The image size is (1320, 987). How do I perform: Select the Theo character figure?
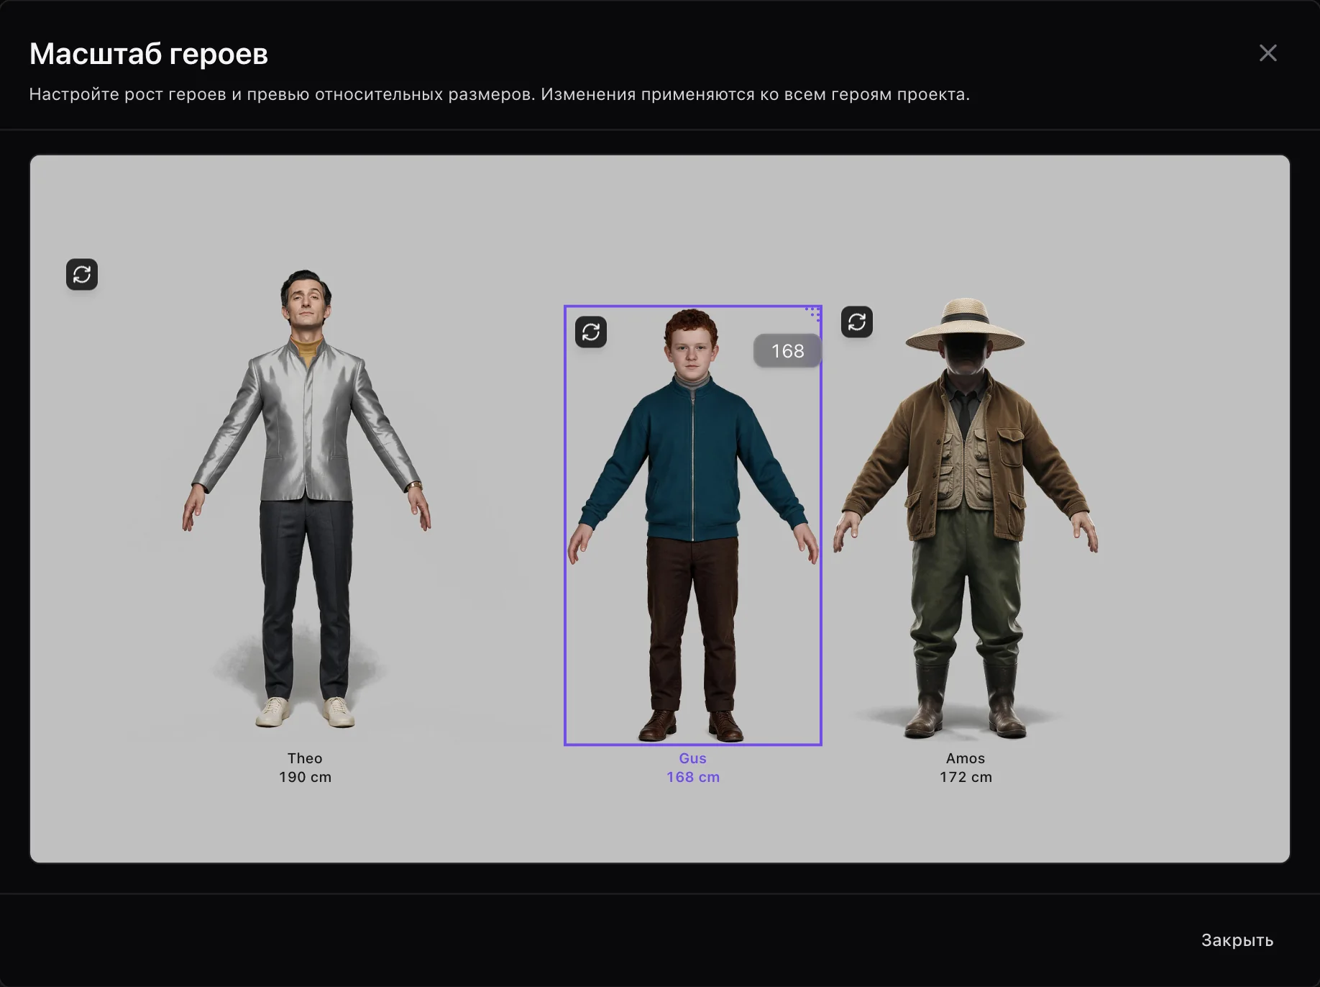pos(306,499)
